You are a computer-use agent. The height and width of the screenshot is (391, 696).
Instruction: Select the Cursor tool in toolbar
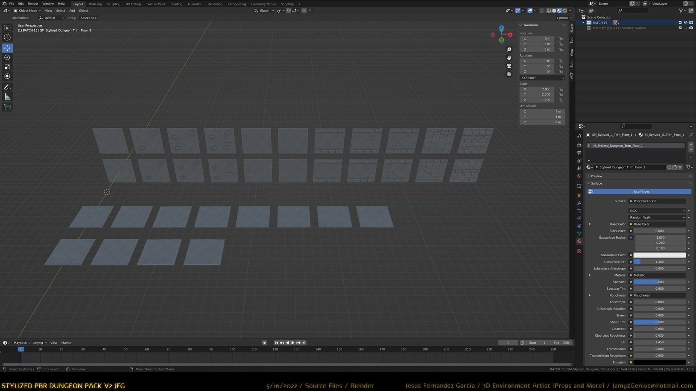tap(7, 37)
